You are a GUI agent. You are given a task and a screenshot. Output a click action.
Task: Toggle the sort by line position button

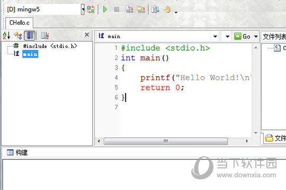(30, 35)
